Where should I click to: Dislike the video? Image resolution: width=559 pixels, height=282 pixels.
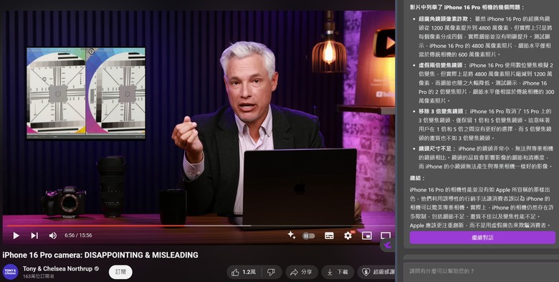272,273
